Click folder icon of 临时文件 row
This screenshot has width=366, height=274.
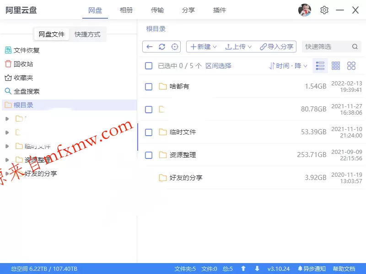point(163,132)
